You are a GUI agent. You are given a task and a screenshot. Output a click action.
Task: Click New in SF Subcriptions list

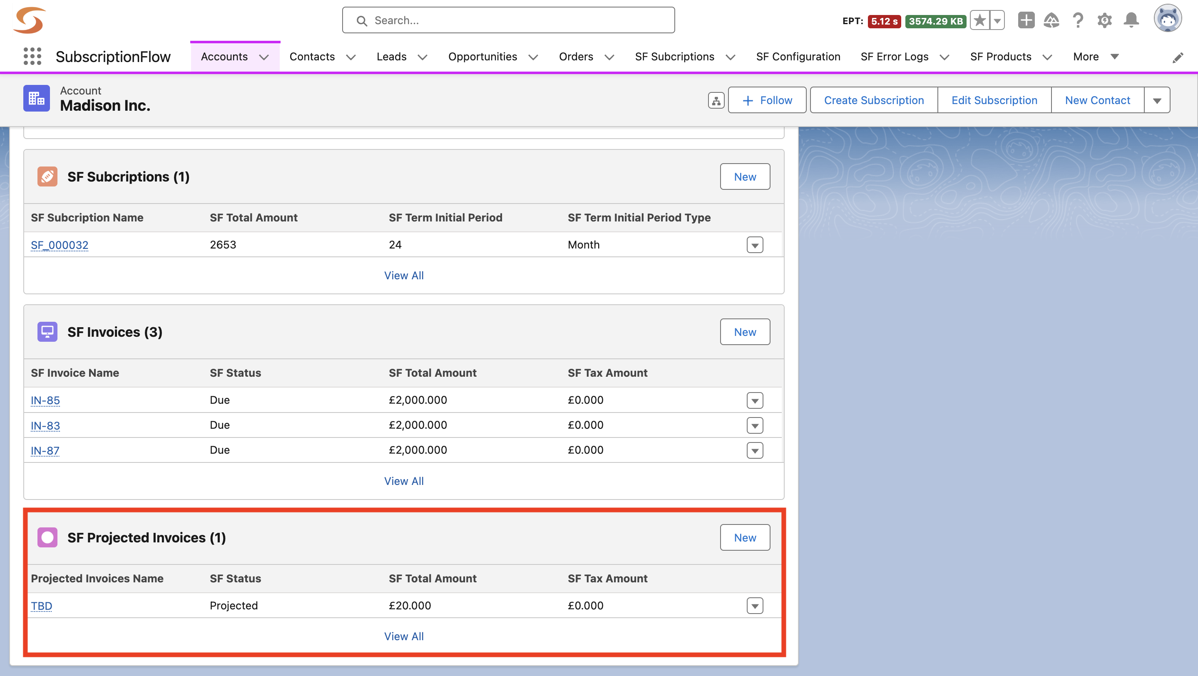coord(745,176)
